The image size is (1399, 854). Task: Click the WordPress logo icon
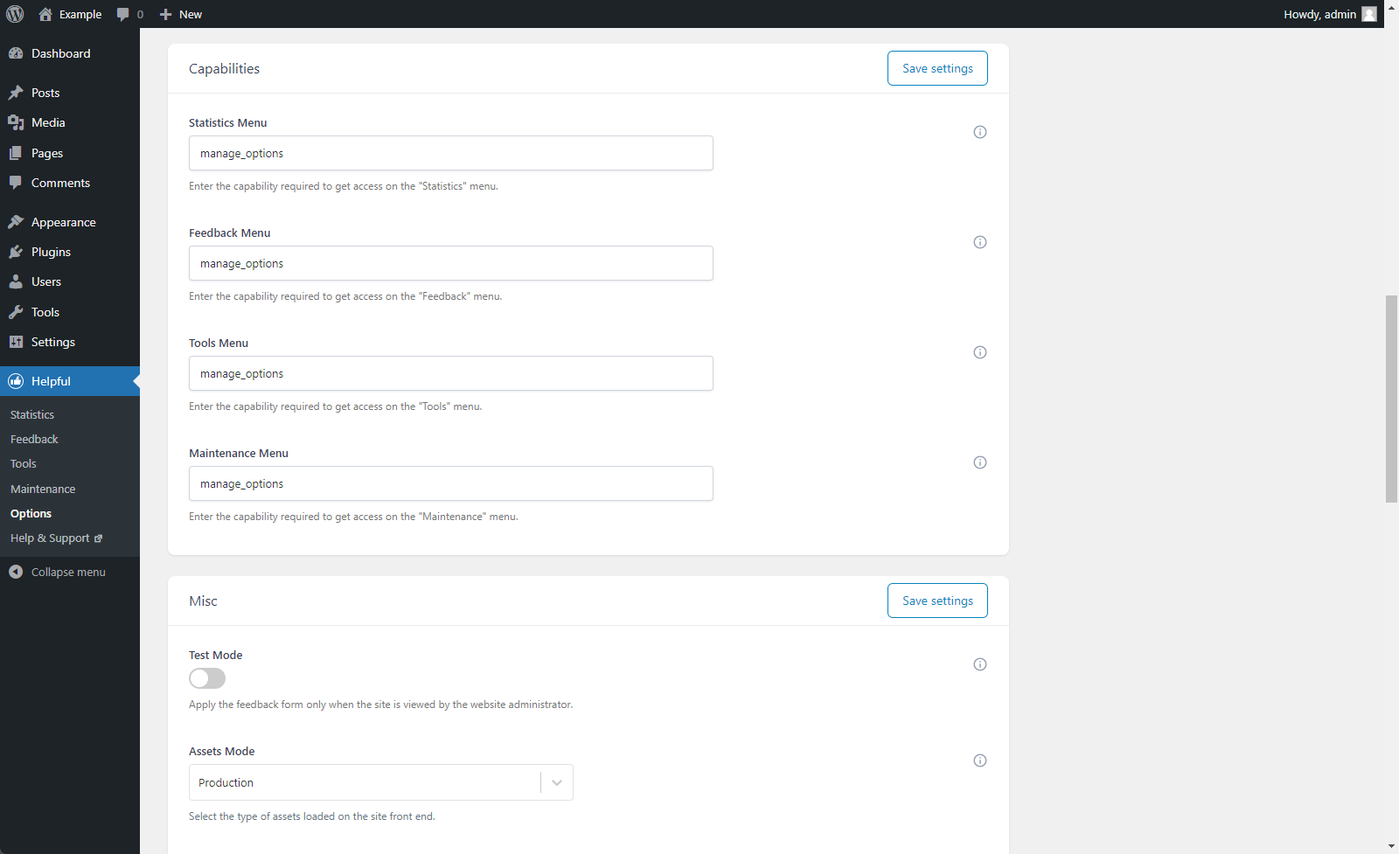[15, 14]
